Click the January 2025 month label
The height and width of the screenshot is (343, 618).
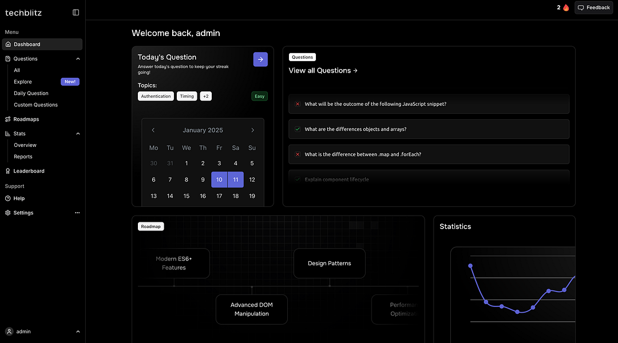203,130
